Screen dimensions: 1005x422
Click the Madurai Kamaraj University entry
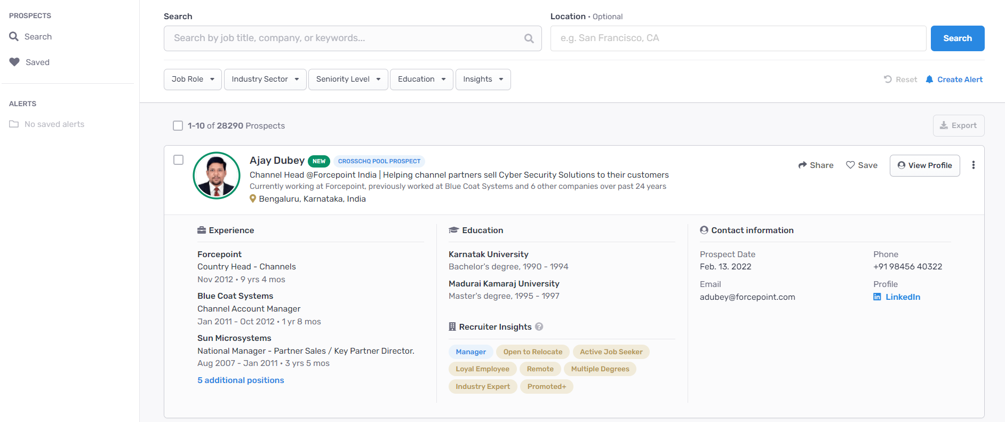[504, 284]
